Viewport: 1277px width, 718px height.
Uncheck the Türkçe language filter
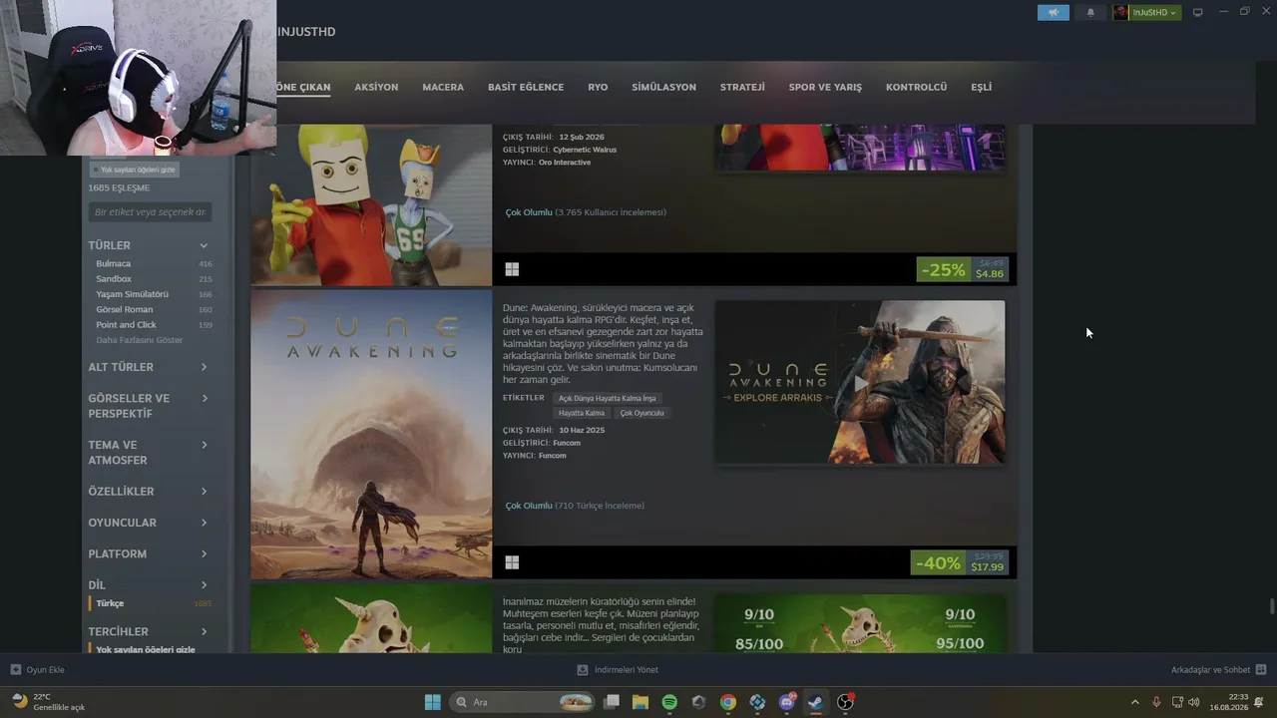(x=150, y=603)
